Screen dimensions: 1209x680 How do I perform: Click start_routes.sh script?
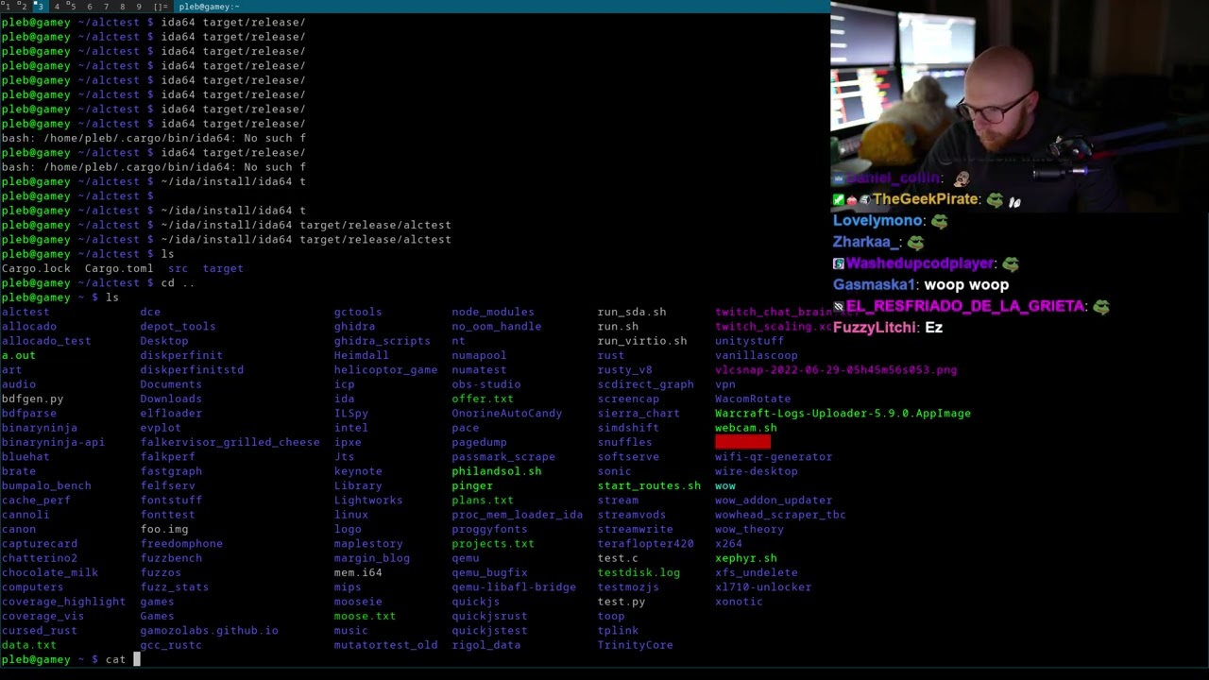click(x=649, y=485)
